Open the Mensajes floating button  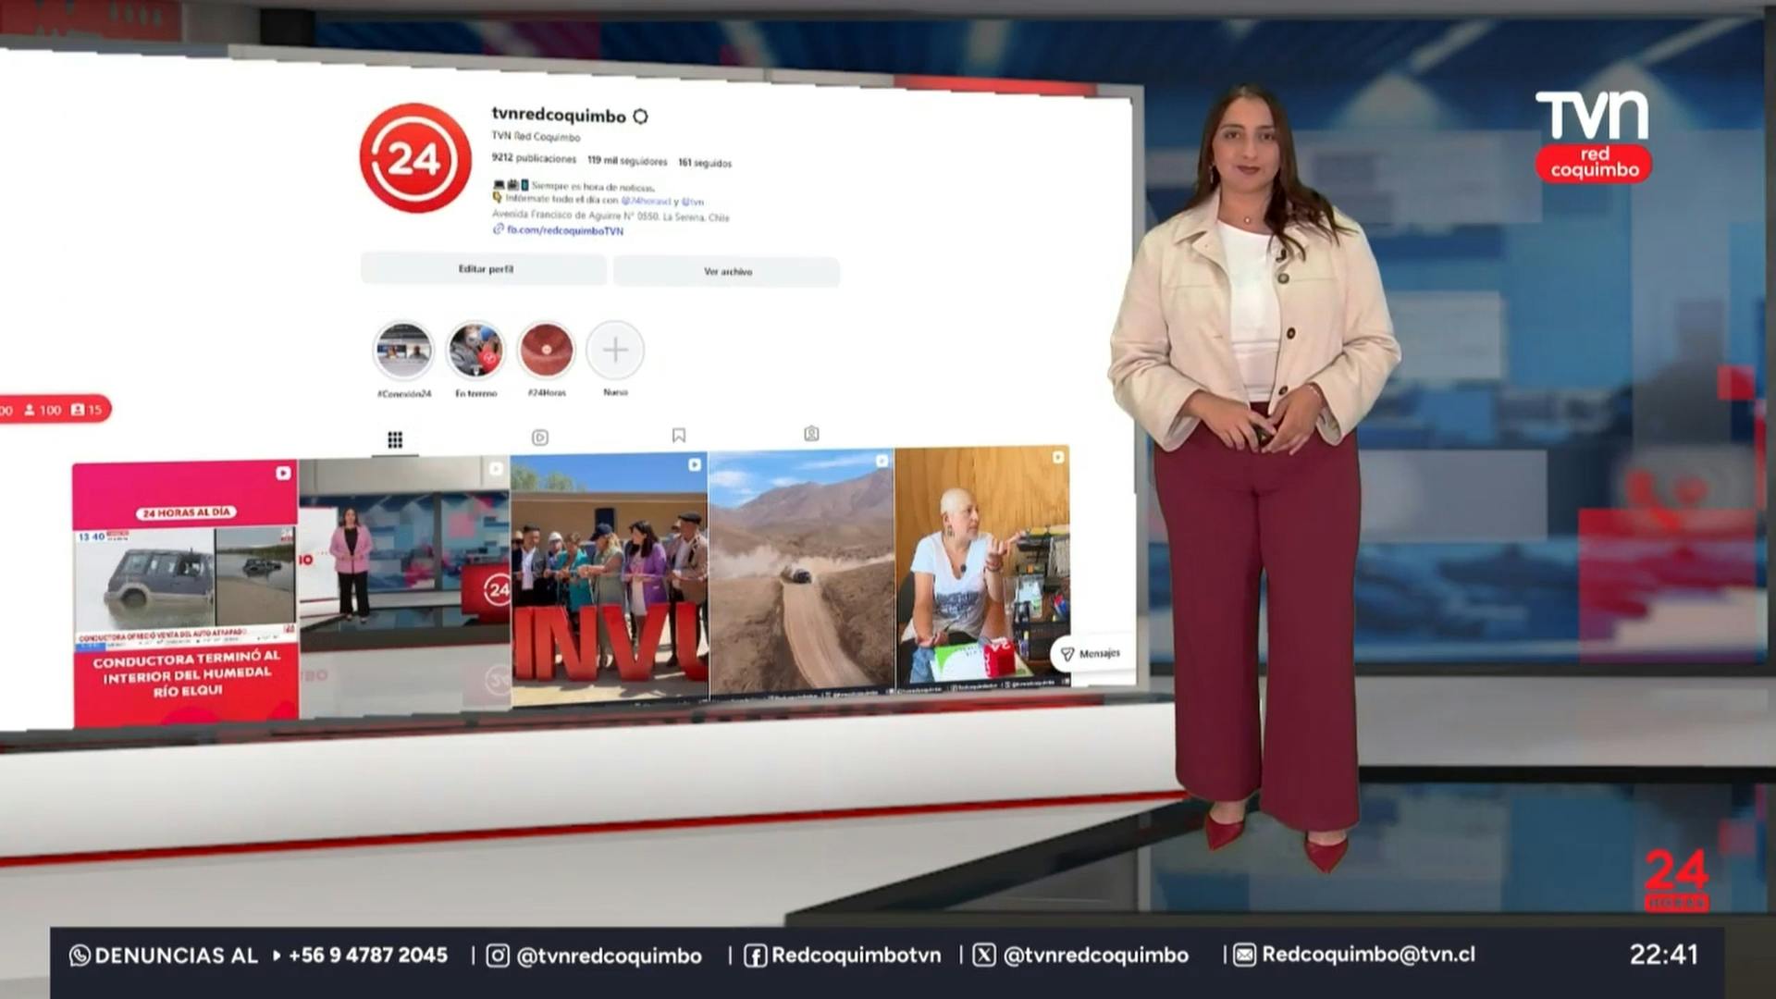pyautogui.click(x=1091, y=653)
